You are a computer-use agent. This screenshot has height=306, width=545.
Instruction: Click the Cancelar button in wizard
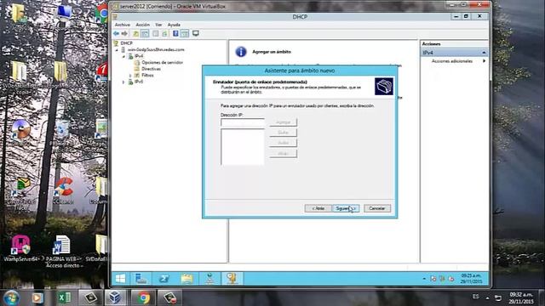377,208
